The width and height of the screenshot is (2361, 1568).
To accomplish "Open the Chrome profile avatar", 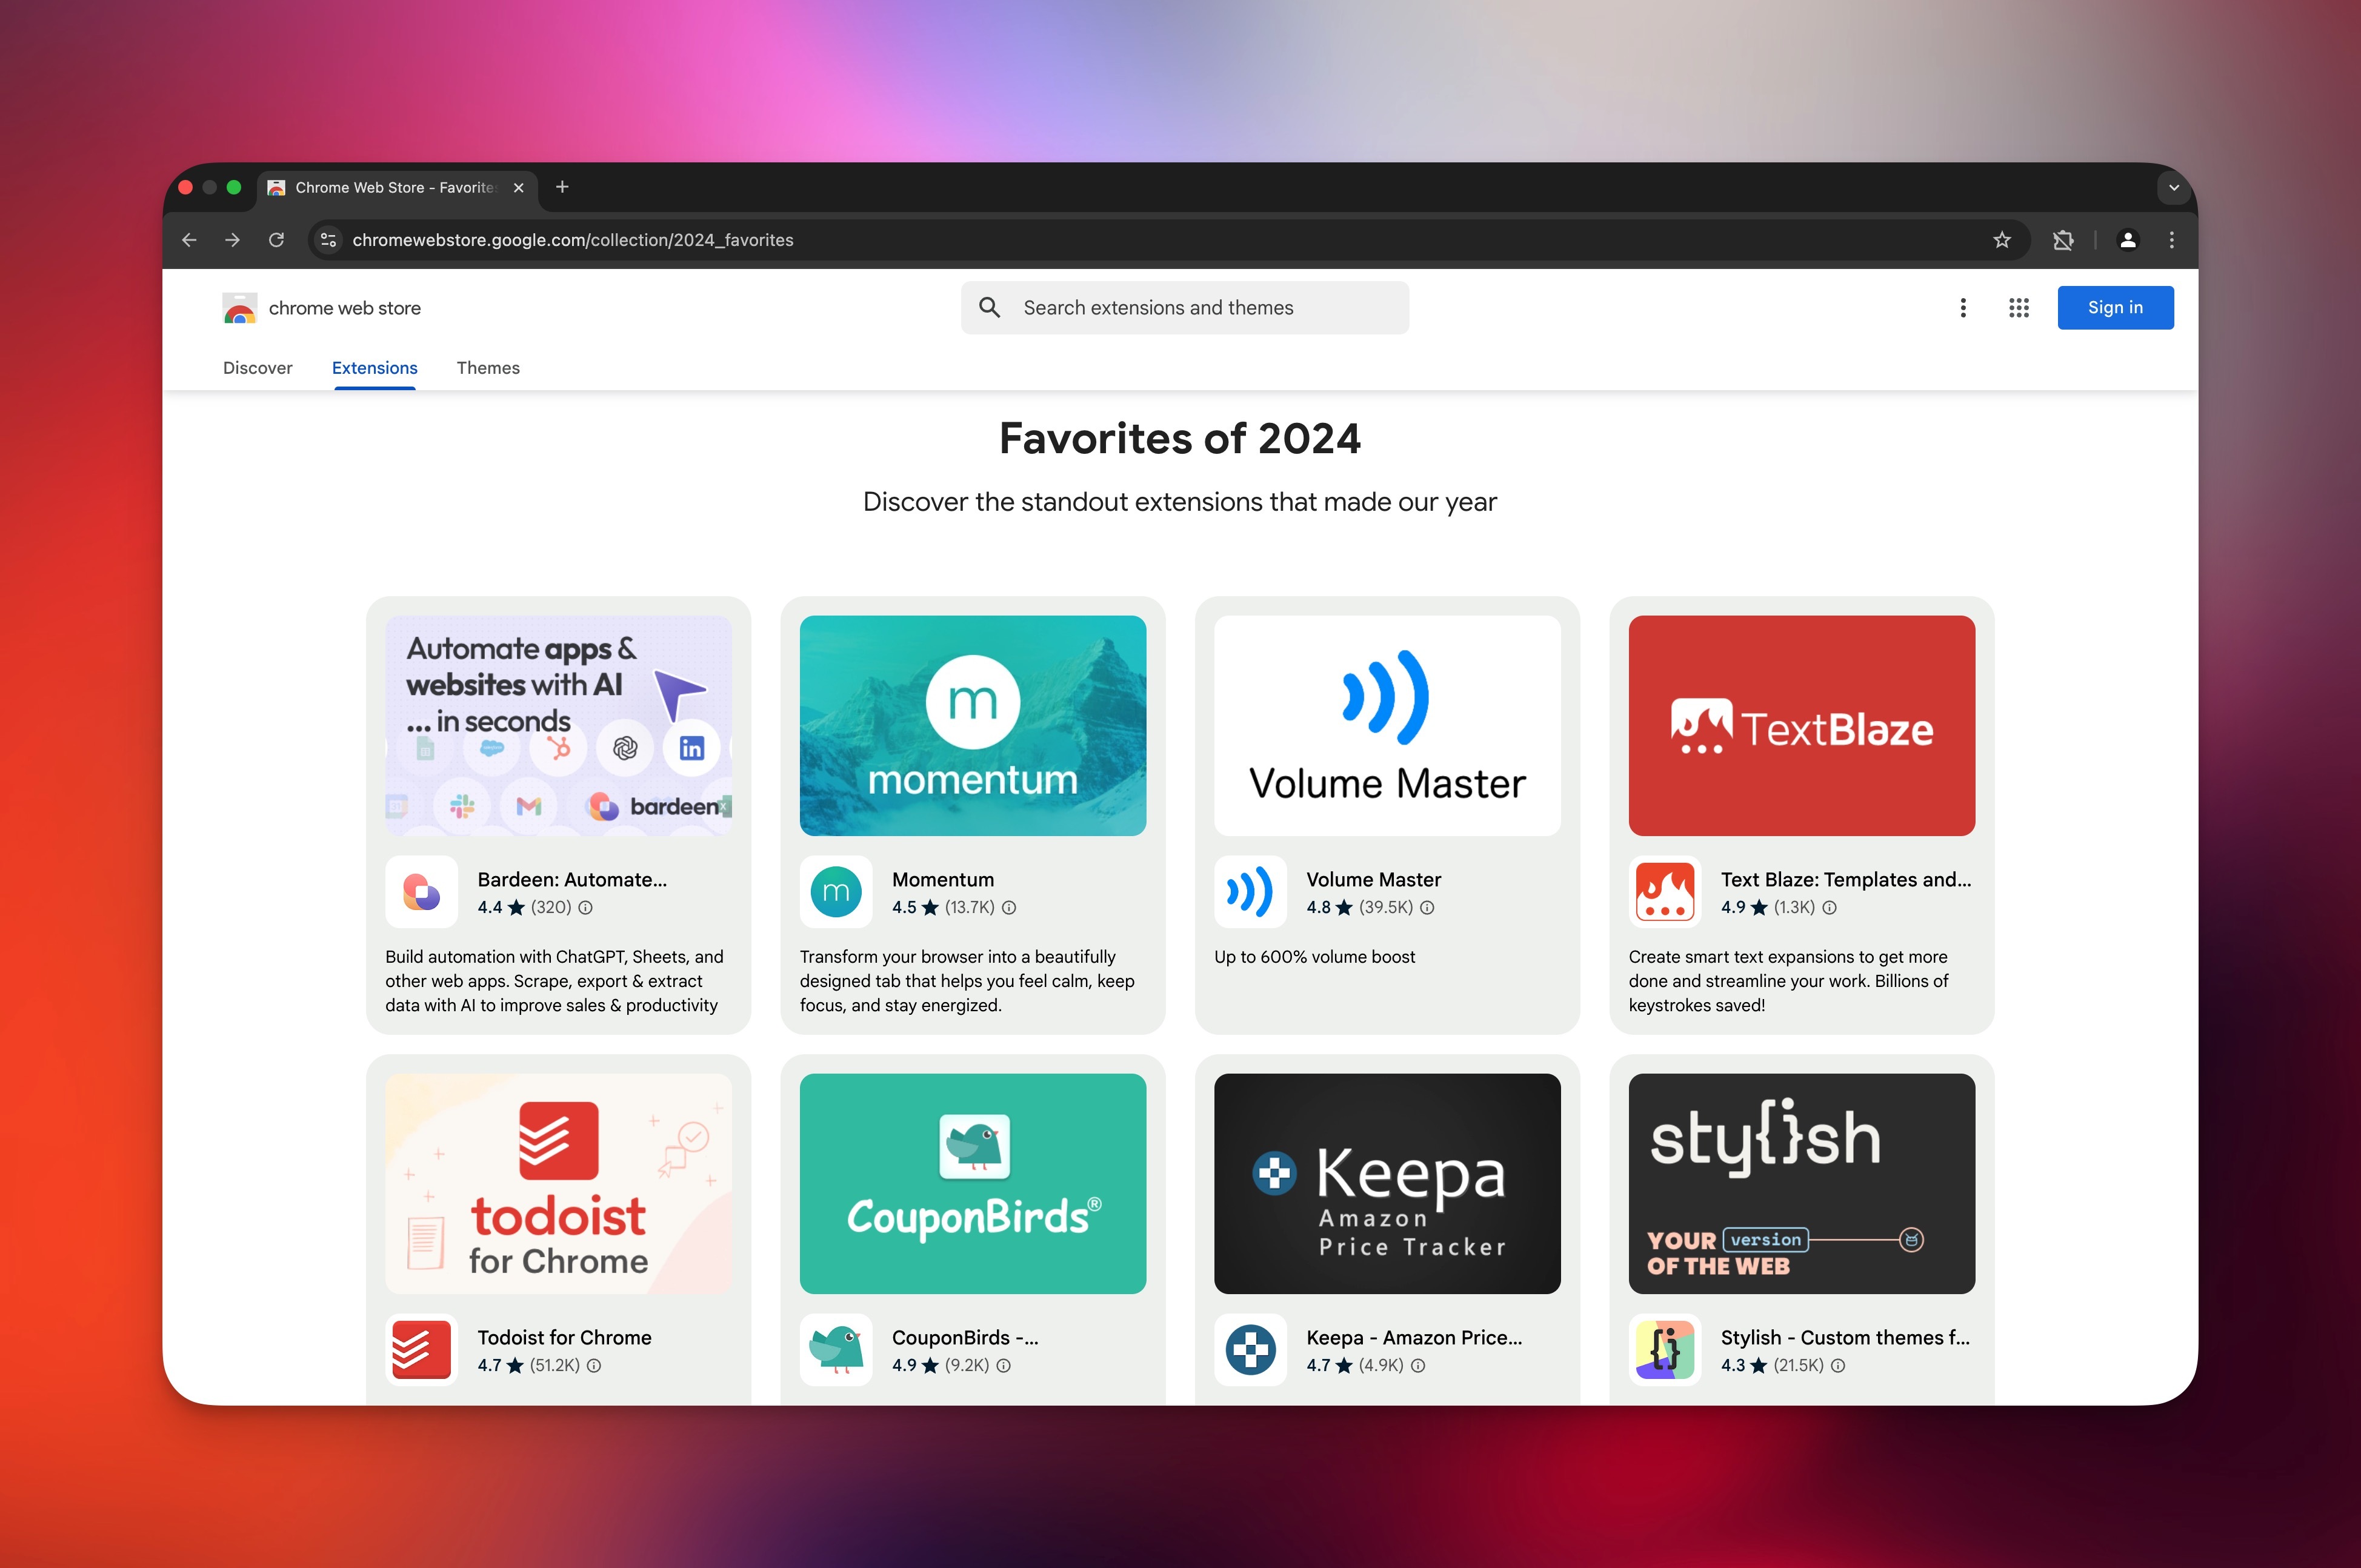I will coord(2128,240).
